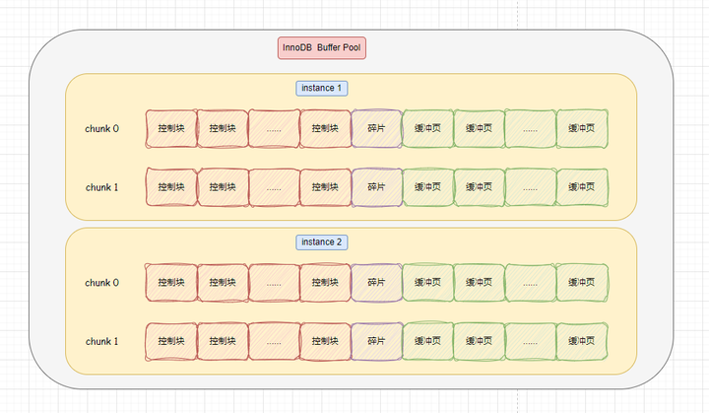
Task: Select the 碎片 box in instance 1 chunk 1
Action: pos(376,187)
